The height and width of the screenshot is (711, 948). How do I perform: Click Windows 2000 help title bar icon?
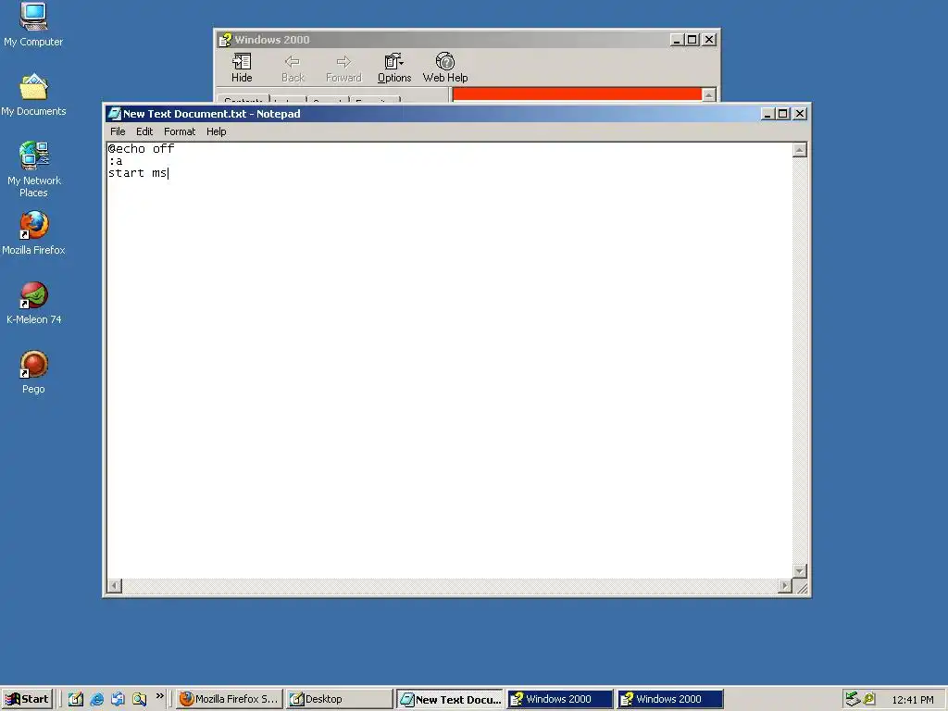point(225,40)
